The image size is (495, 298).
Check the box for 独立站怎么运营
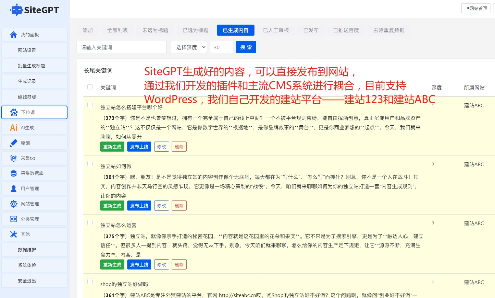click(x=90, y=223)
